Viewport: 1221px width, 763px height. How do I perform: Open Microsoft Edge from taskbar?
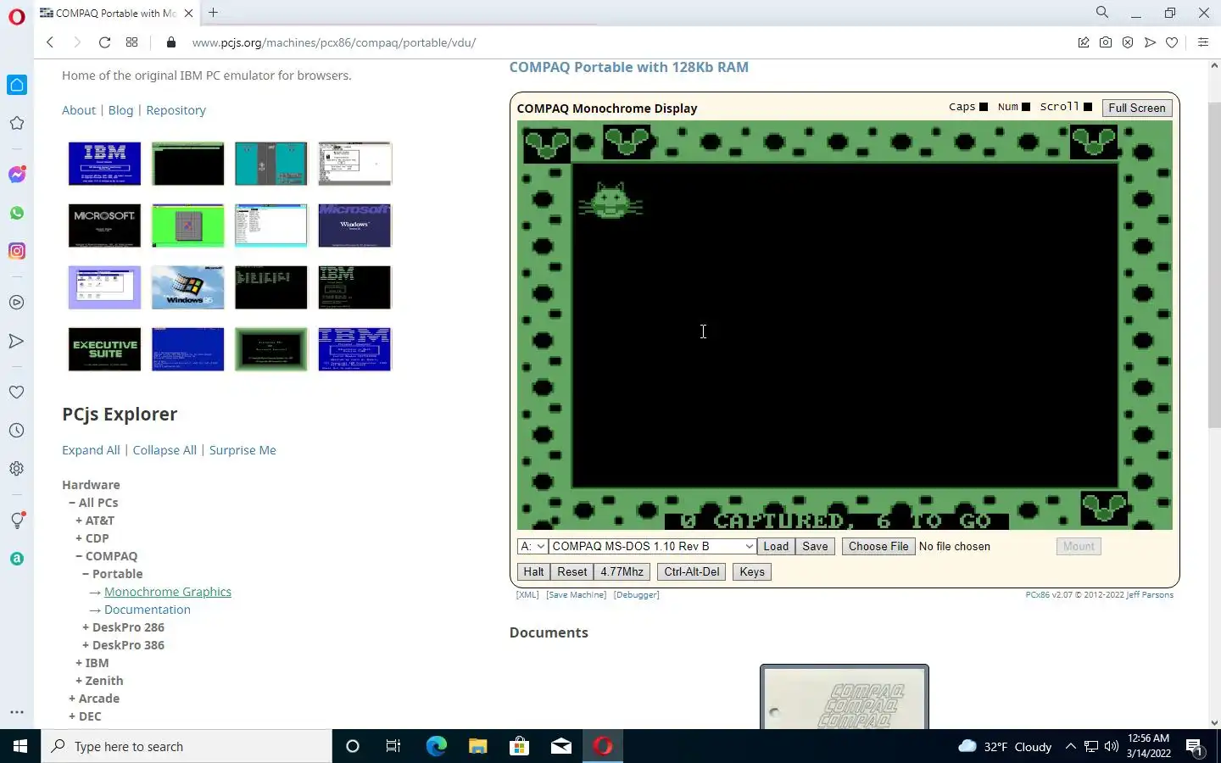coord(436,746)
